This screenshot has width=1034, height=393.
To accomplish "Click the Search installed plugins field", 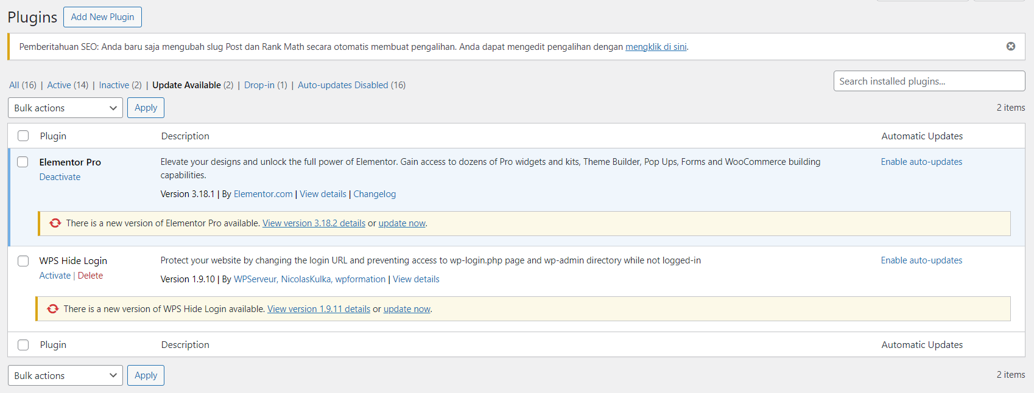I will (x=929, y=81).
